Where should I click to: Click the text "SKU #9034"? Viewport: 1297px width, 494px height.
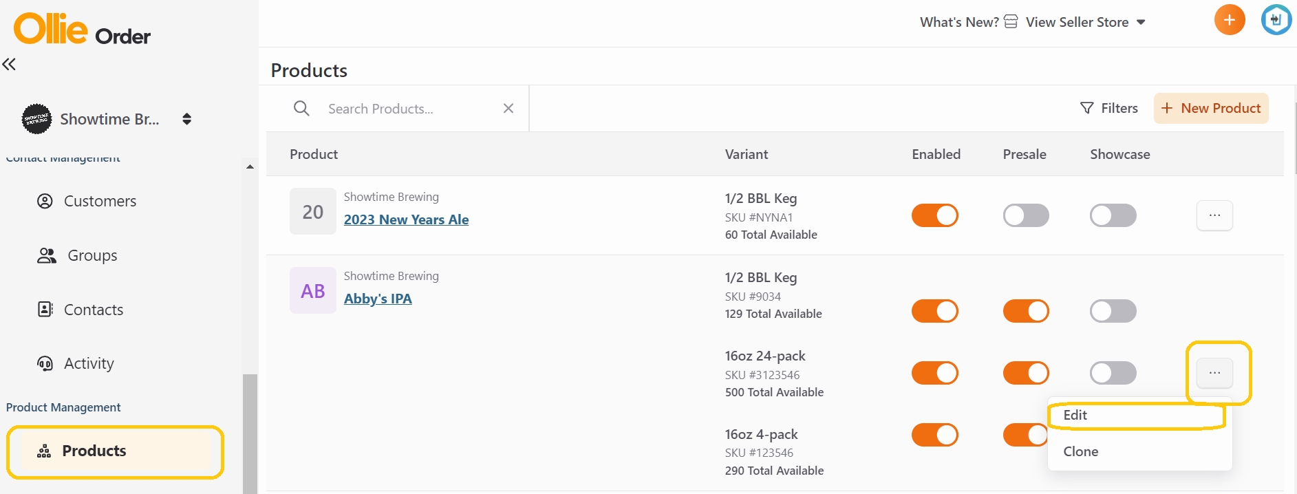pyautogui.click(x=753, y=297)
